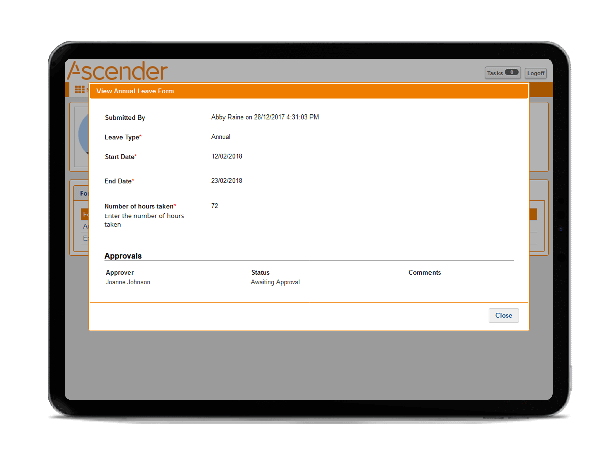Click the Tasks counter badge showing 0

point(512,73)
